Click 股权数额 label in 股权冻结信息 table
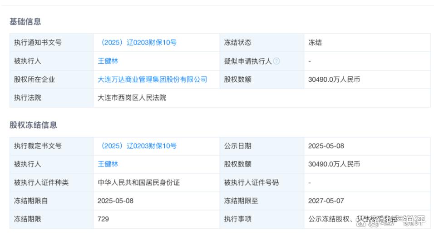This screenshot has height=236, width=434. click(238, 164)
